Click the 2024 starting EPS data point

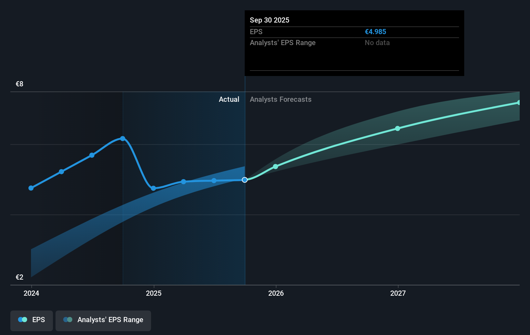tap(31, 188)
